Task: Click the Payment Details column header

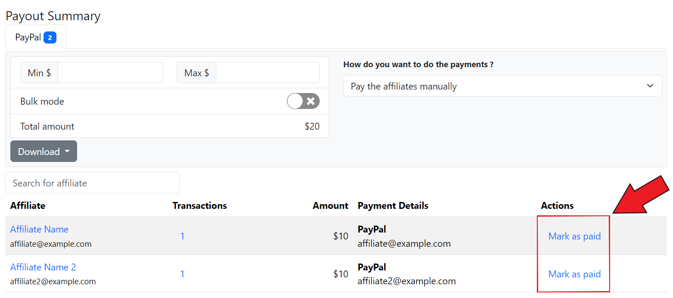Action: [393, 206]
